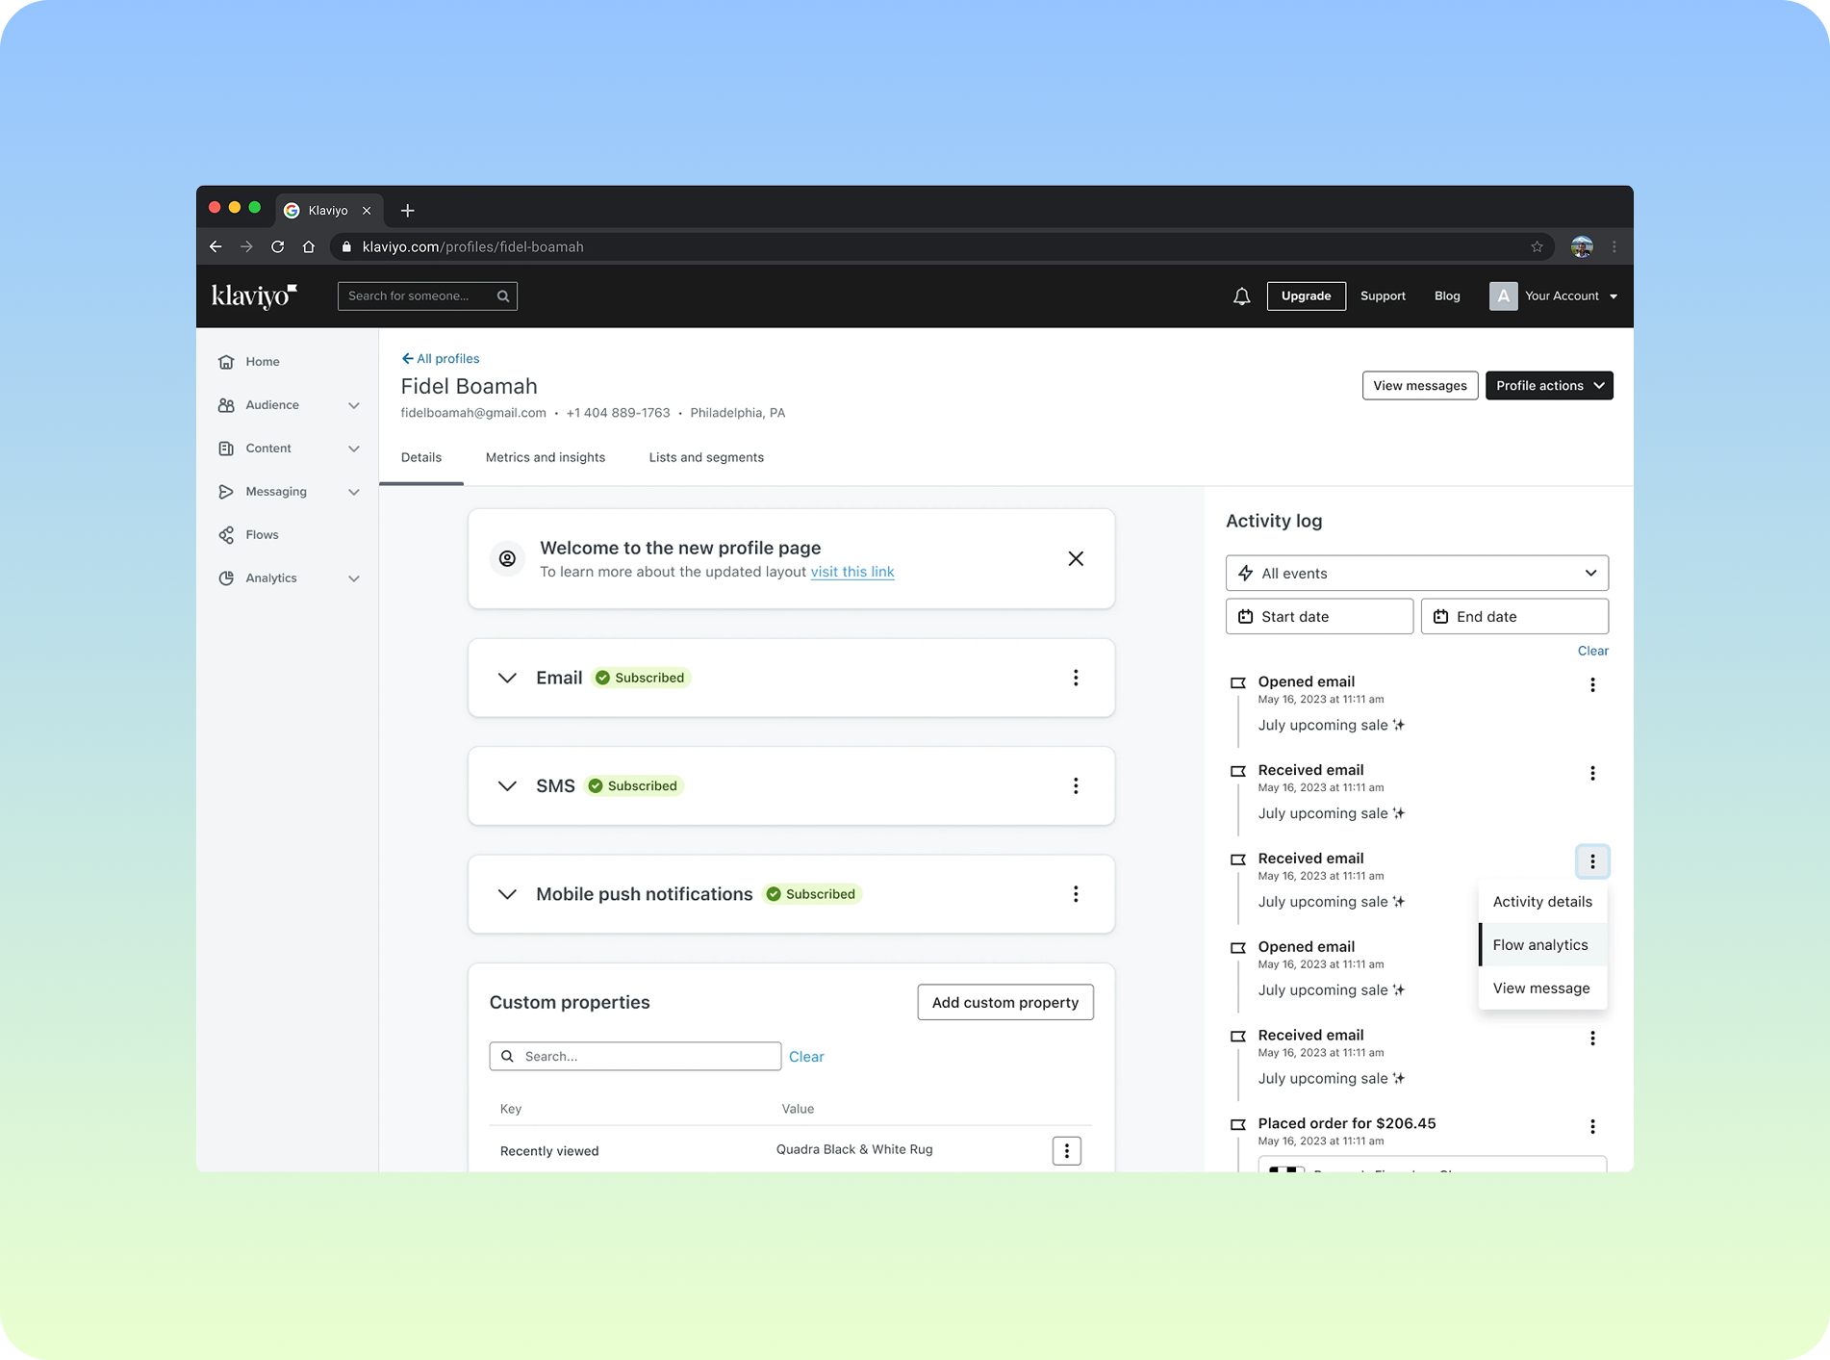Image resolution: width=1830 pixels, height=1360 pixels.
Task: Open browser profile avatar
Action: [1582, 246]
